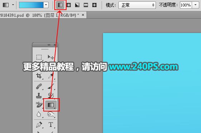201x133 pixels.
Task: Select the History Brush tool
Action: click(51, 95)
